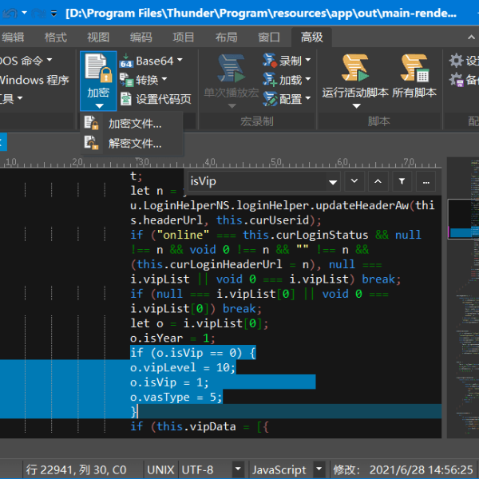Click 行 22941, 列 30 status entry
The height and width of the screenshot is (479, 479).
[77, 469]
